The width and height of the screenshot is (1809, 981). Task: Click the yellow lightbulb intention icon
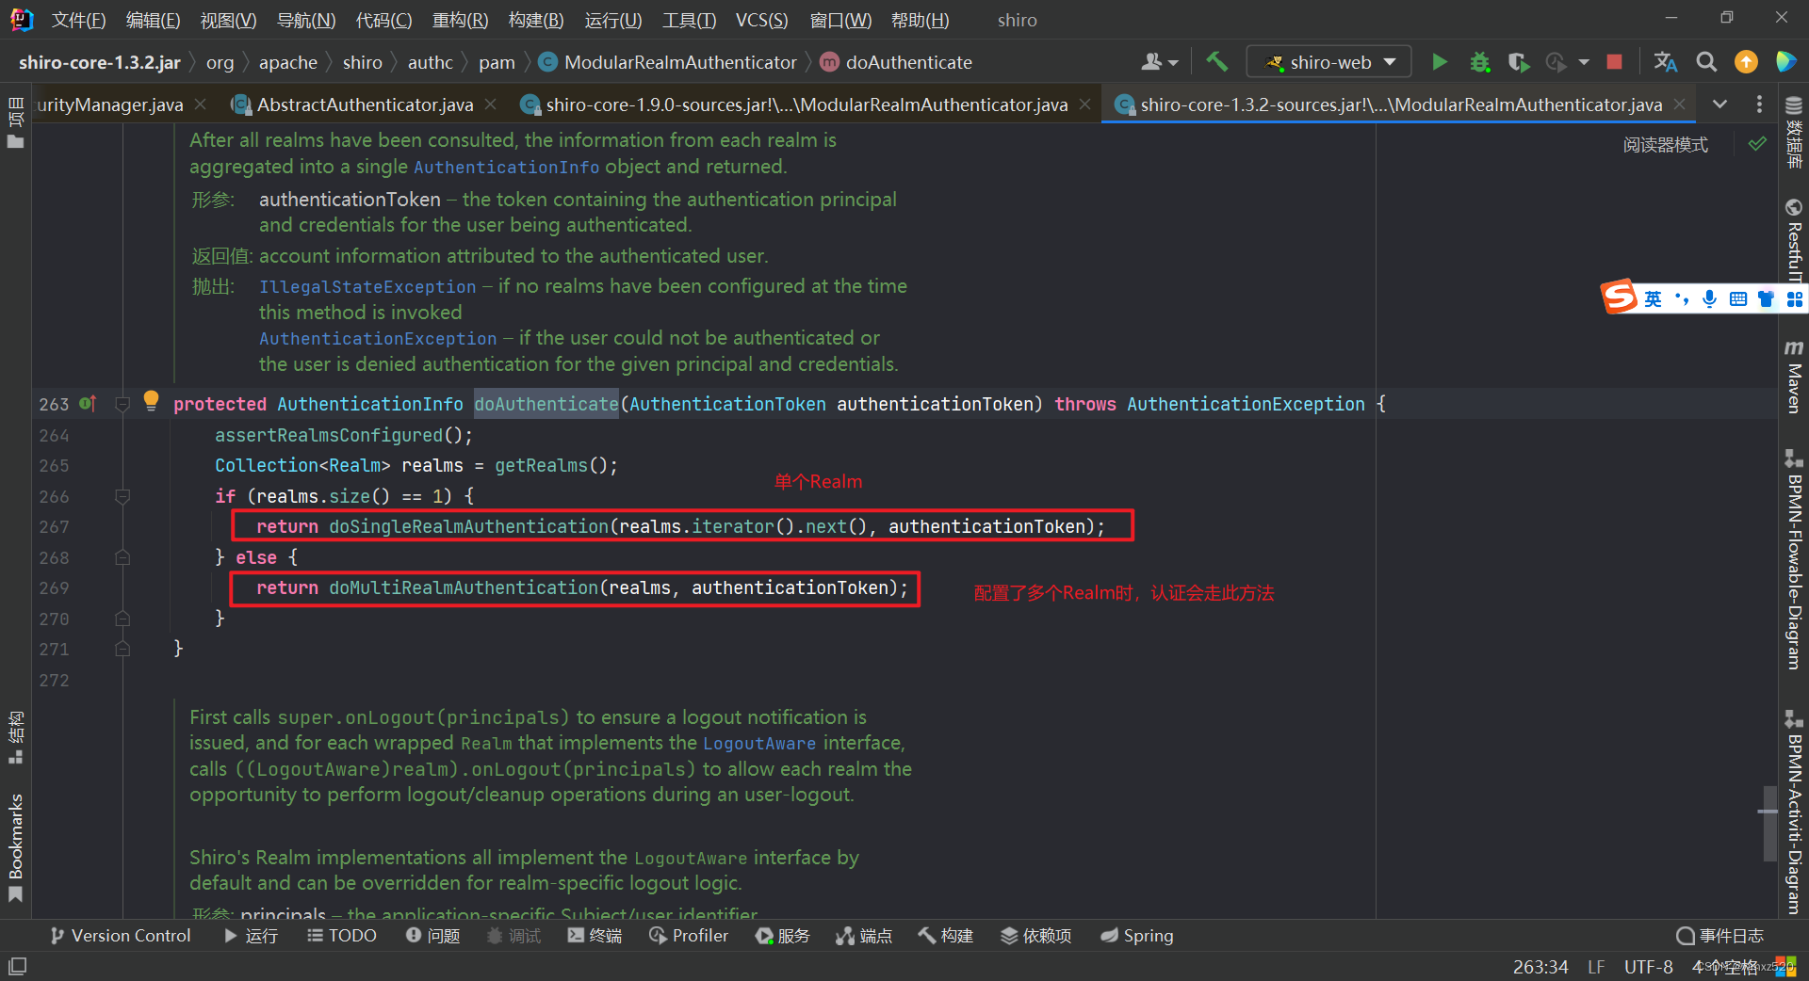[151, 400]
